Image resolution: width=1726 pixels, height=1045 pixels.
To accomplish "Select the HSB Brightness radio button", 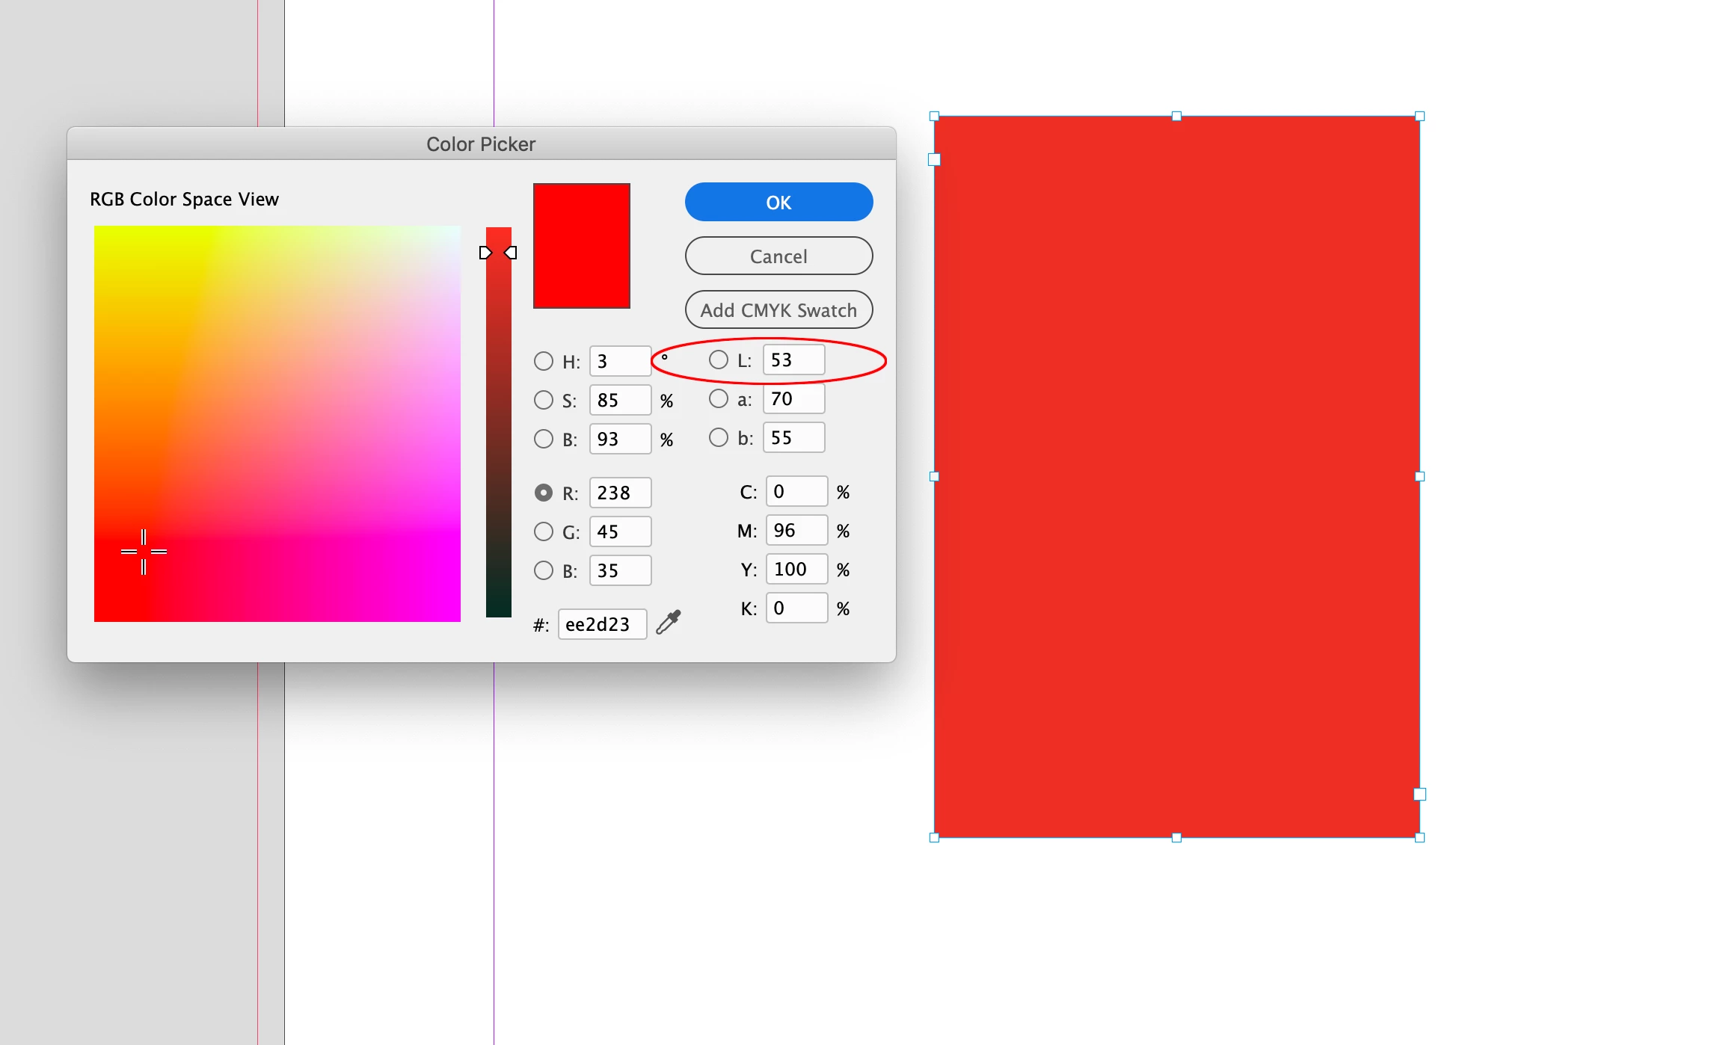I will pos(544,440).
